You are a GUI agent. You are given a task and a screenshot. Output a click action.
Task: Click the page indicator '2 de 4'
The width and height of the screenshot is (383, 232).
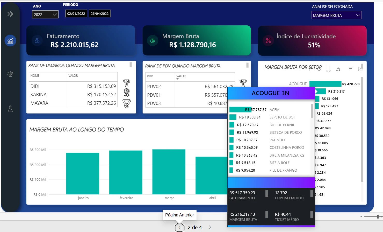click(x=195, y=227)
